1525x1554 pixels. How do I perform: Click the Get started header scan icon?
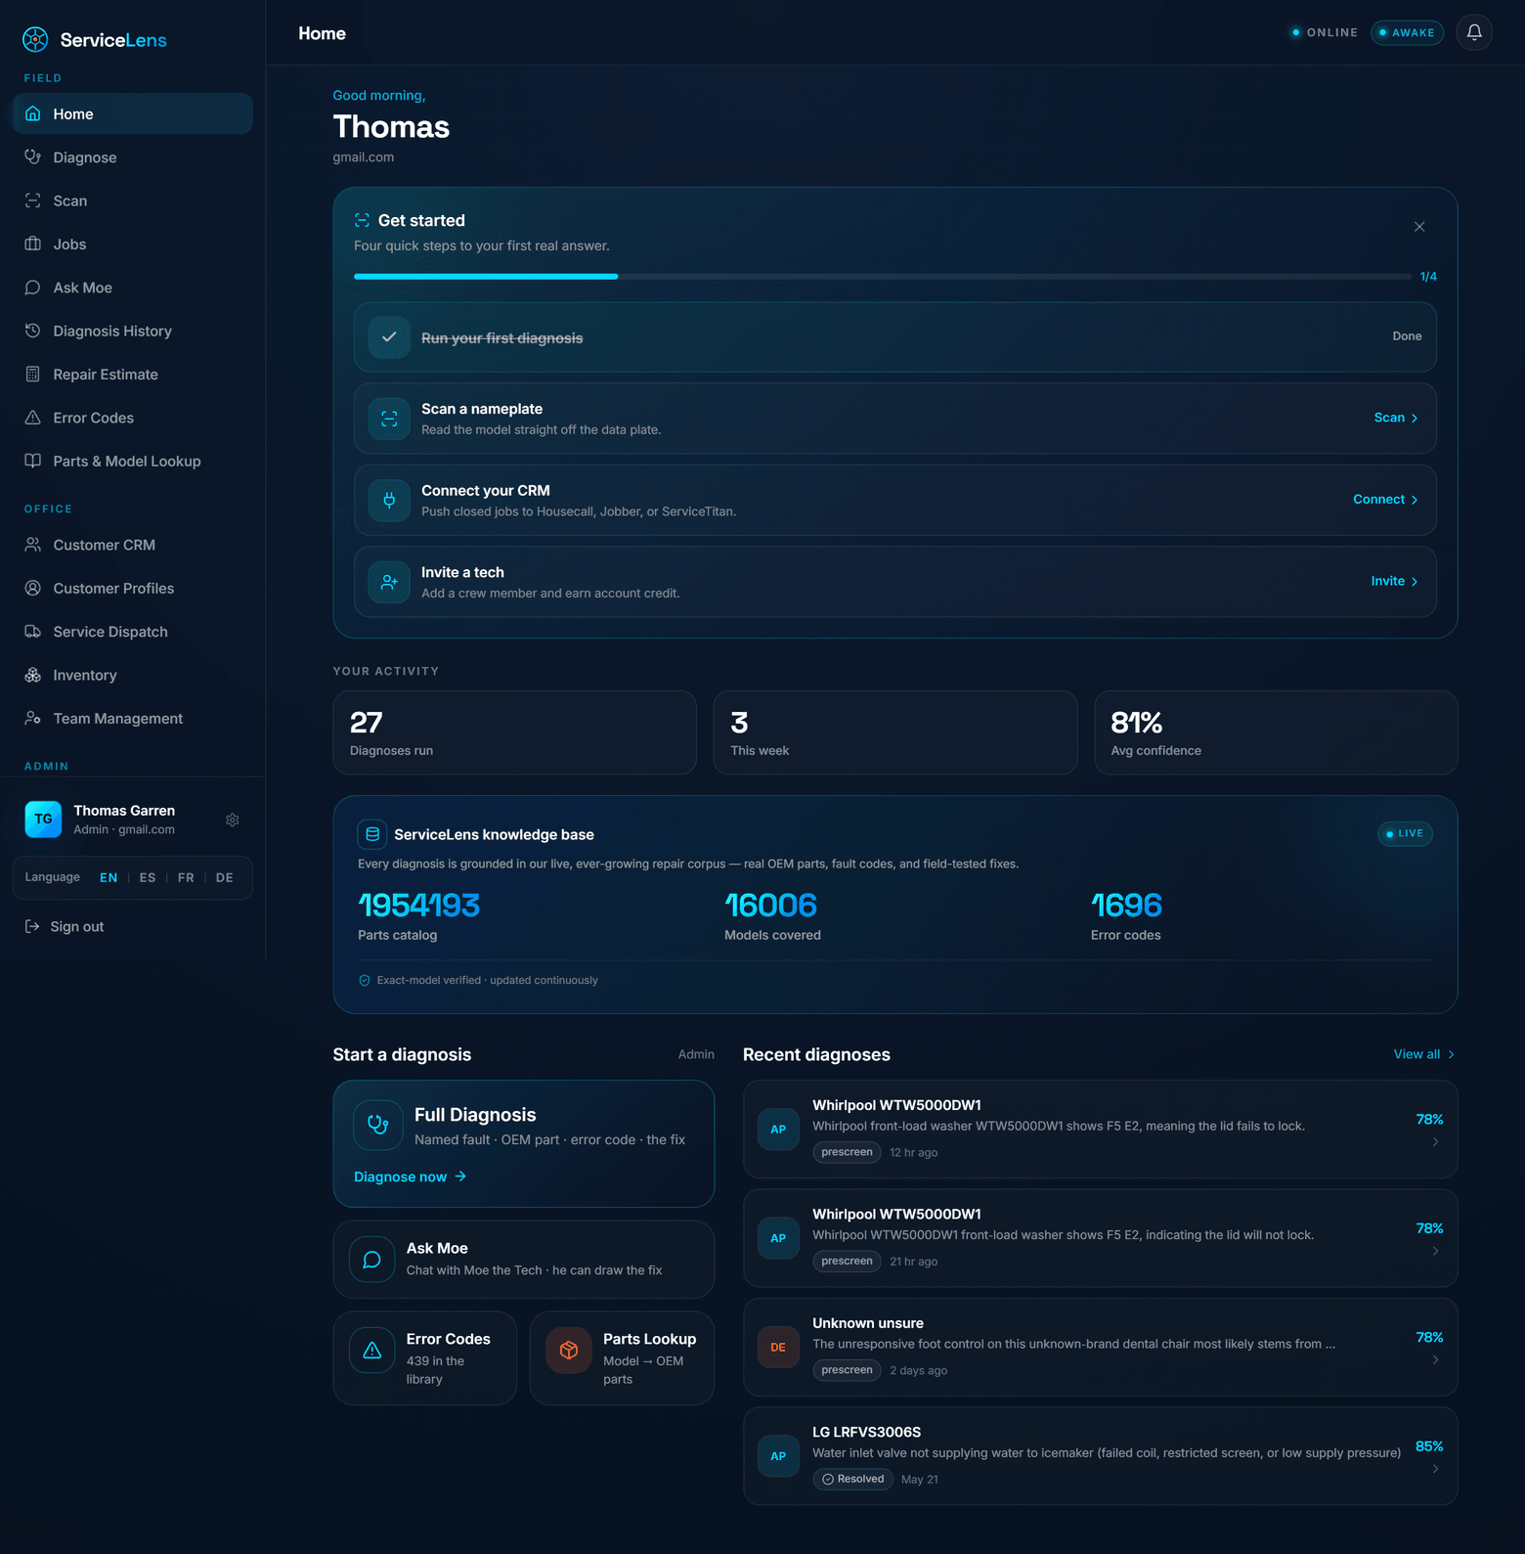(362, 220)
